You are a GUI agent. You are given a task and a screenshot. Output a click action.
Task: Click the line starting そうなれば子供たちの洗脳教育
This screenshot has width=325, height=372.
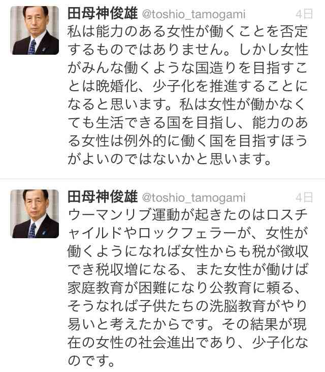pyautogui.click(x=188, y=306)
